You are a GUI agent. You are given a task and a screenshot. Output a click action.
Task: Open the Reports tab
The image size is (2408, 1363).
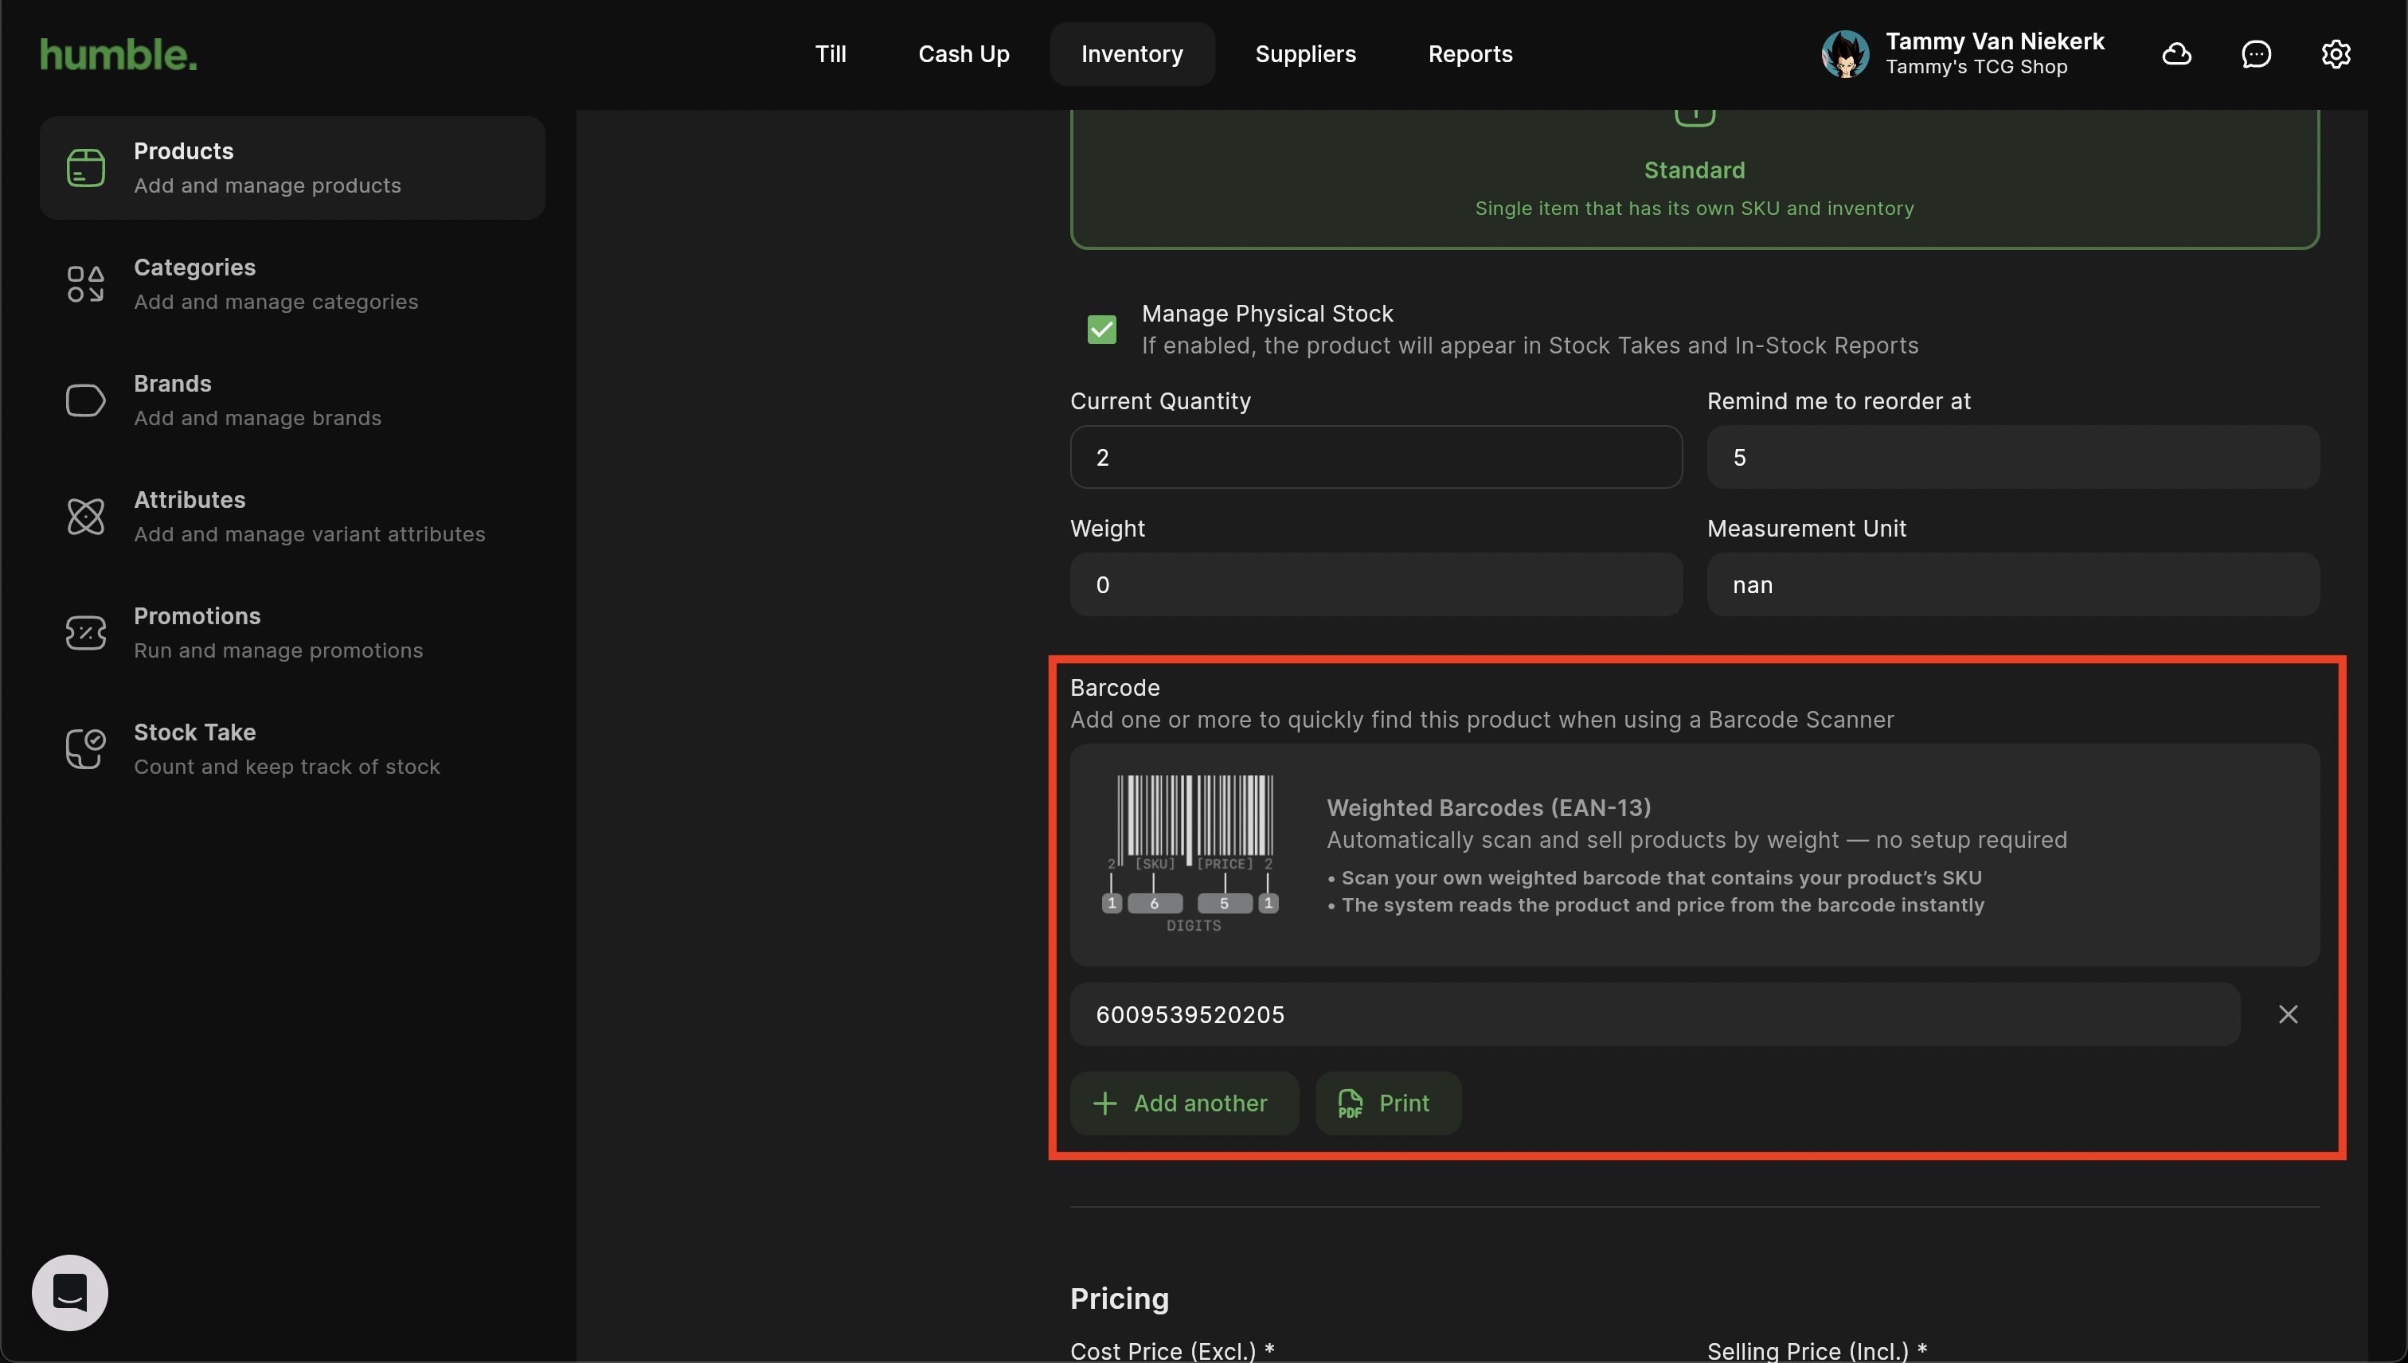tap(1470, 54)
